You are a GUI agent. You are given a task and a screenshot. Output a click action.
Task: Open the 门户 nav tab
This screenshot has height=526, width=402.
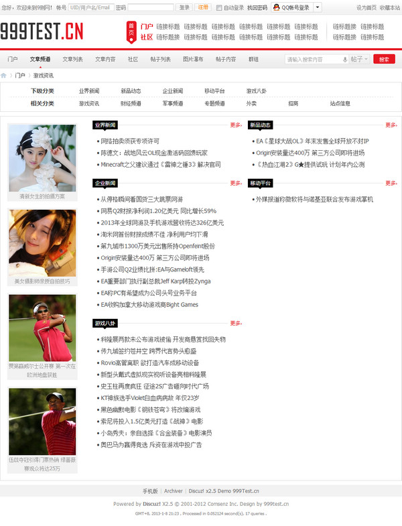[x=13, y=59]
